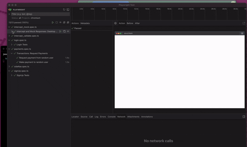247x147 pixels.
Task: Run the Intercept and Mock Responses test
Action: coord(60,31)
